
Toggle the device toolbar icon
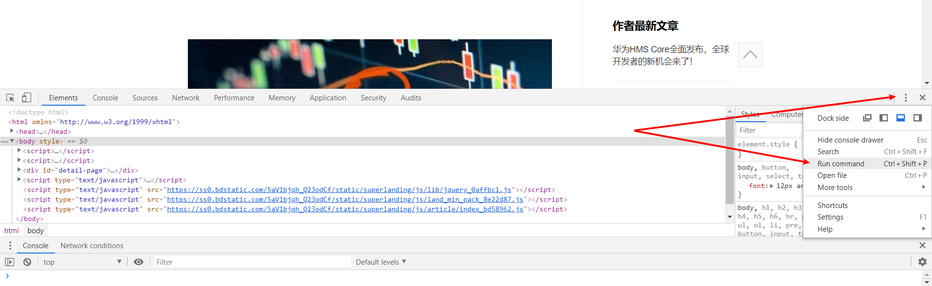[26, 98]
